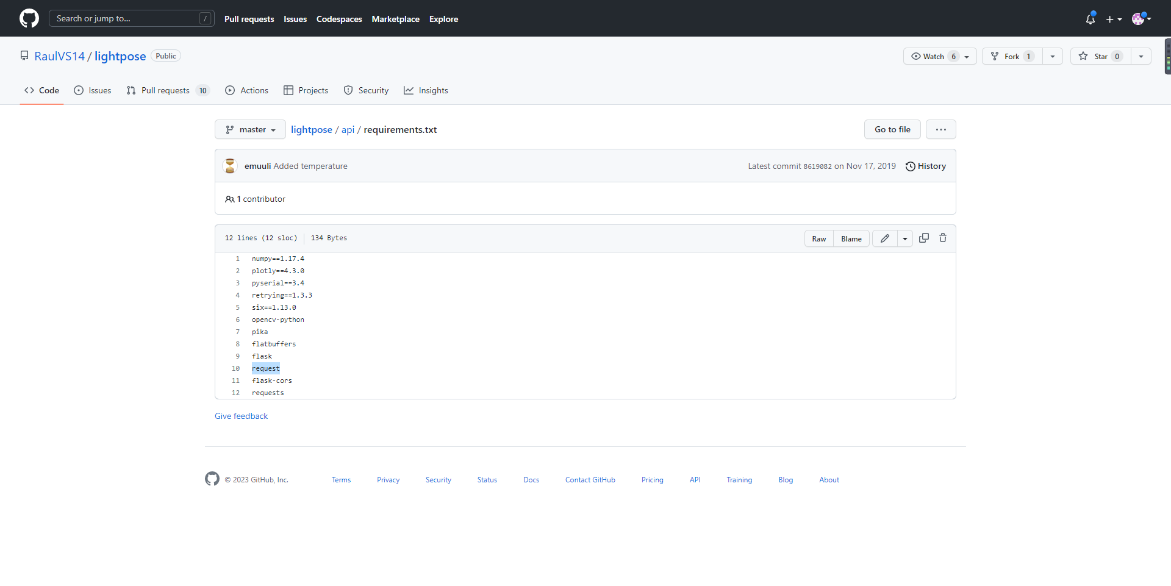Click the Give feedback link
This screenshot has height=586, width=1171.
241,416
